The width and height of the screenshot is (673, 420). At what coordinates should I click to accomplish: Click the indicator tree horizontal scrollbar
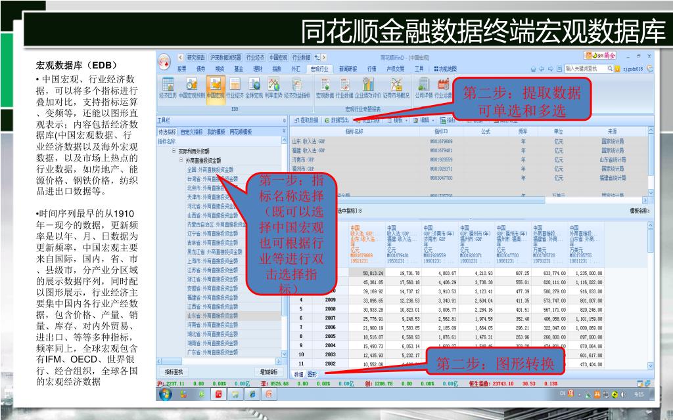tap(219, 362)
